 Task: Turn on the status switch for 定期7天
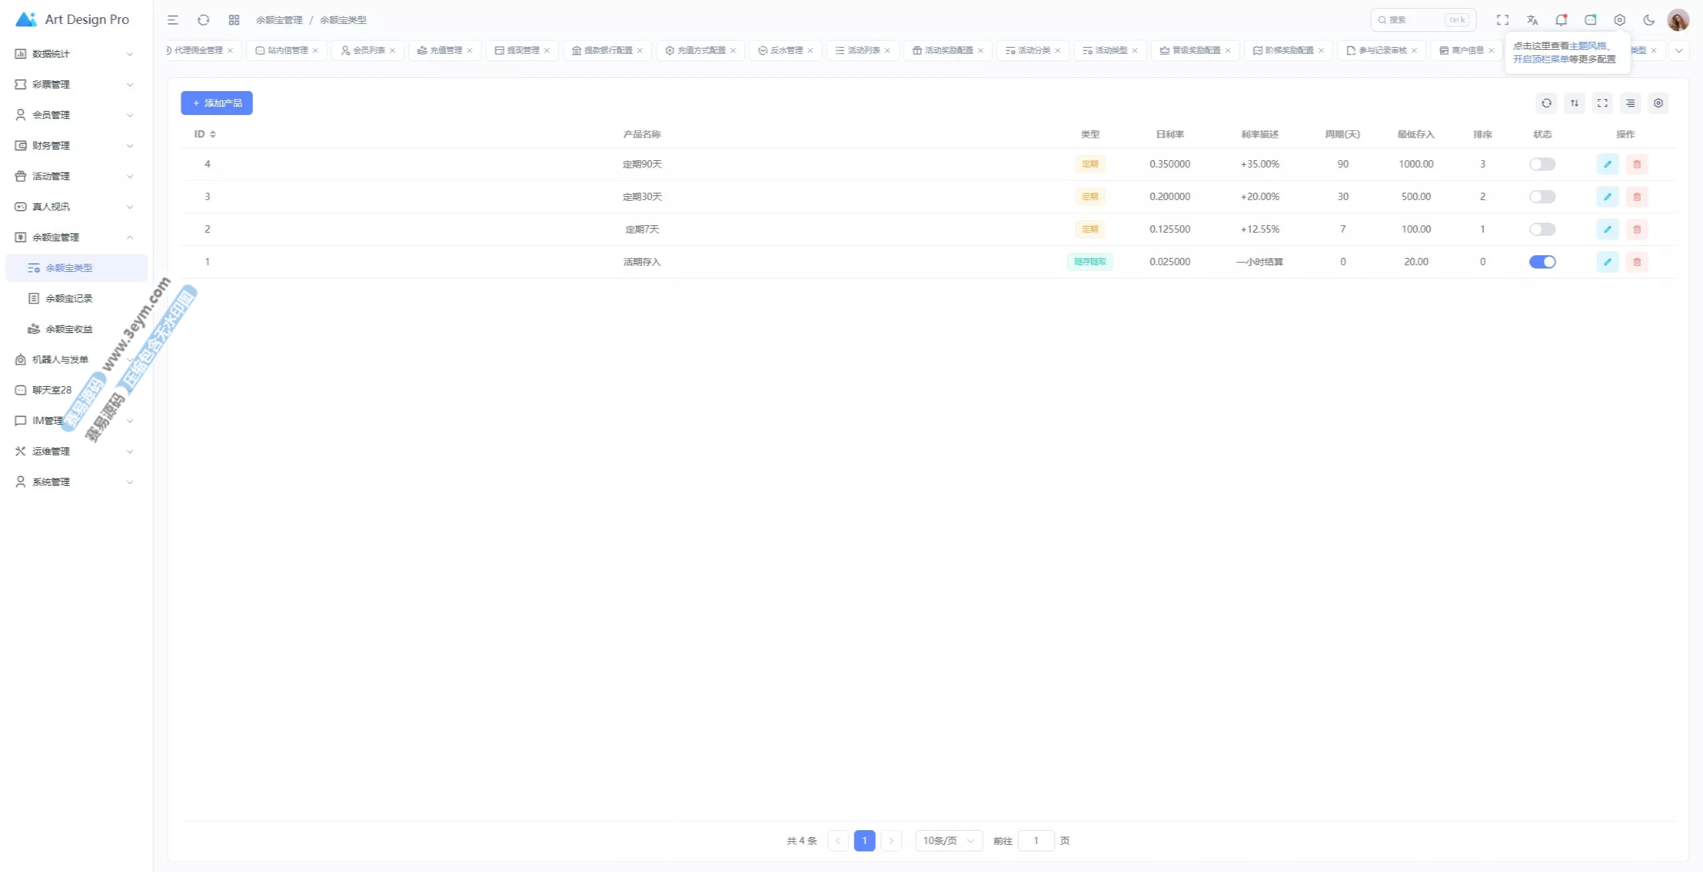click(x=1542, y=229)
